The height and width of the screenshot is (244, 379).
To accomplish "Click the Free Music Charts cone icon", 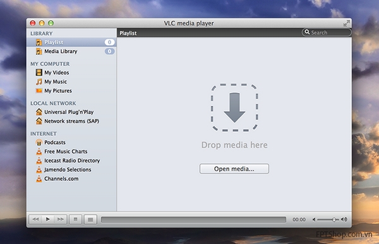I will pos(39,151).
